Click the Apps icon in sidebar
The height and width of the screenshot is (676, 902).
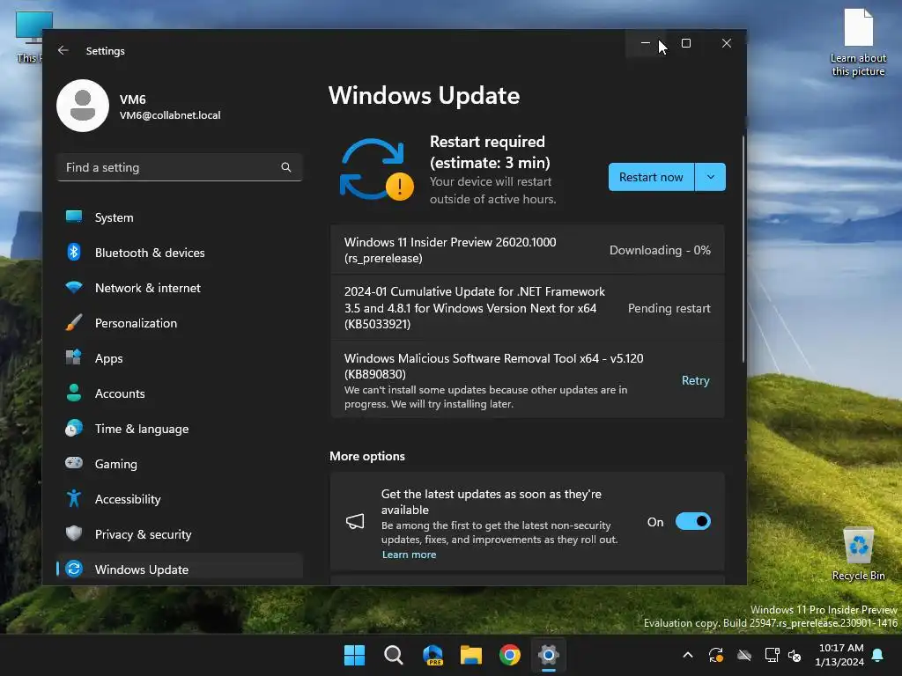(74, 357)
